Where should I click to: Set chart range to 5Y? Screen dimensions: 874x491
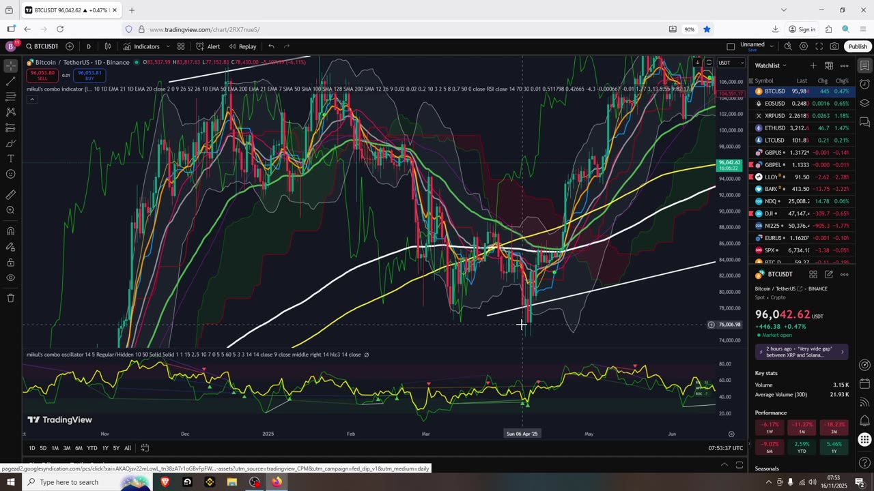[x=116, y=448]
